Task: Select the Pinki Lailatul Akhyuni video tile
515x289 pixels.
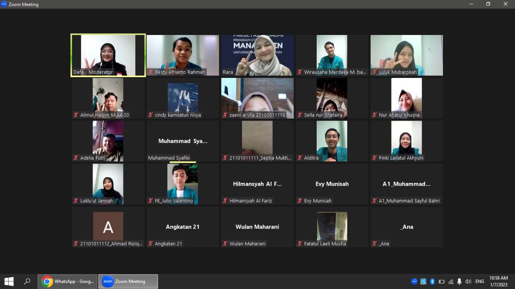Action: click(x=407, y=141)
